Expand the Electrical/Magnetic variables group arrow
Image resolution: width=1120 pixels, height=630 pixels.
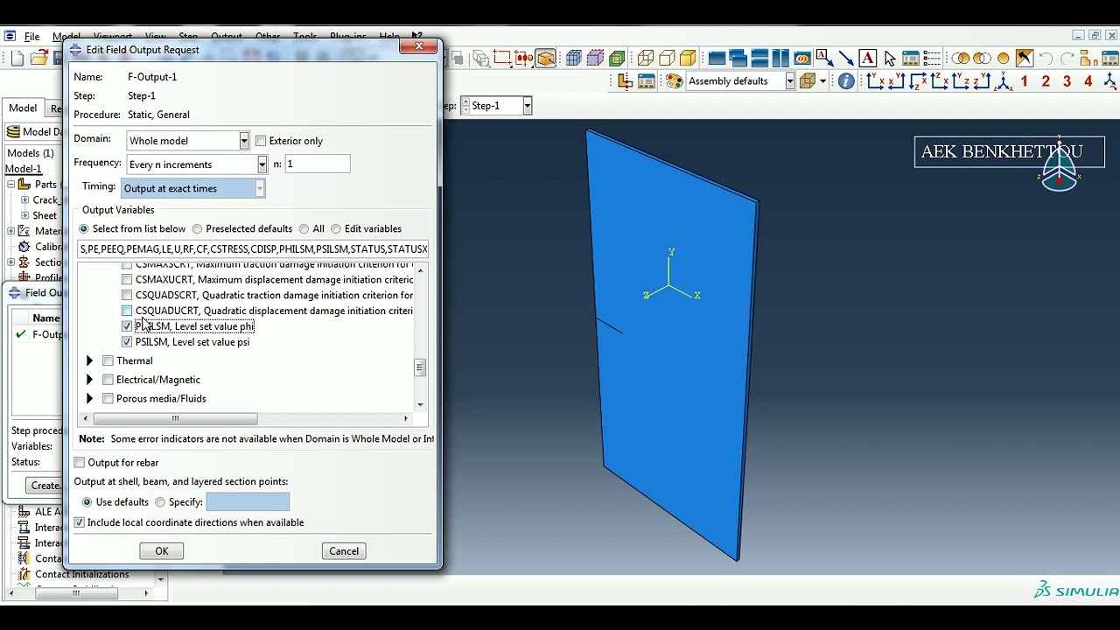click(89, 380)
